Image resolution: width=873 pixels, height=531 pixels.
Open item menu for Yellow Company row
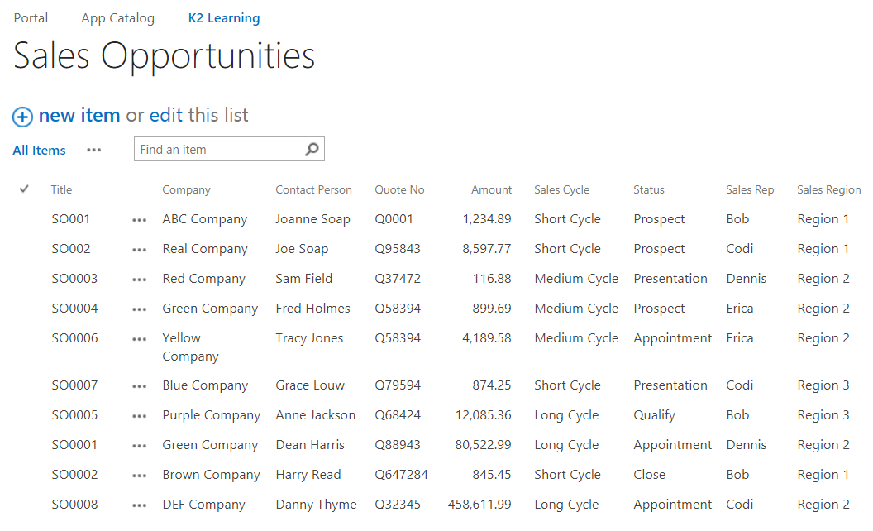(139, 339)
